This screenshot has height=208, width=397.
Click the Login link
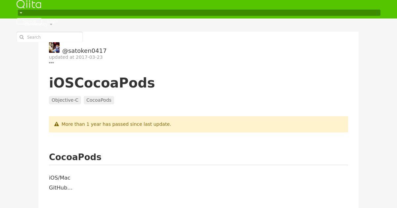pos(53,21)
